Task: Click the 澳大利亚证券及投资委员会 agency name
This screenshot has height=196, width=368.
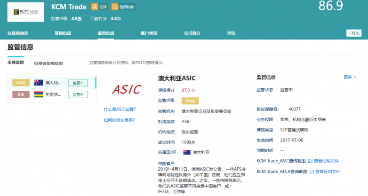Action: click(x=206, y=111)
